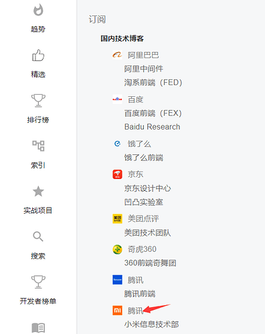
Task: Click the 搜索 magnifier icon
Action: [x=38, y=236]
